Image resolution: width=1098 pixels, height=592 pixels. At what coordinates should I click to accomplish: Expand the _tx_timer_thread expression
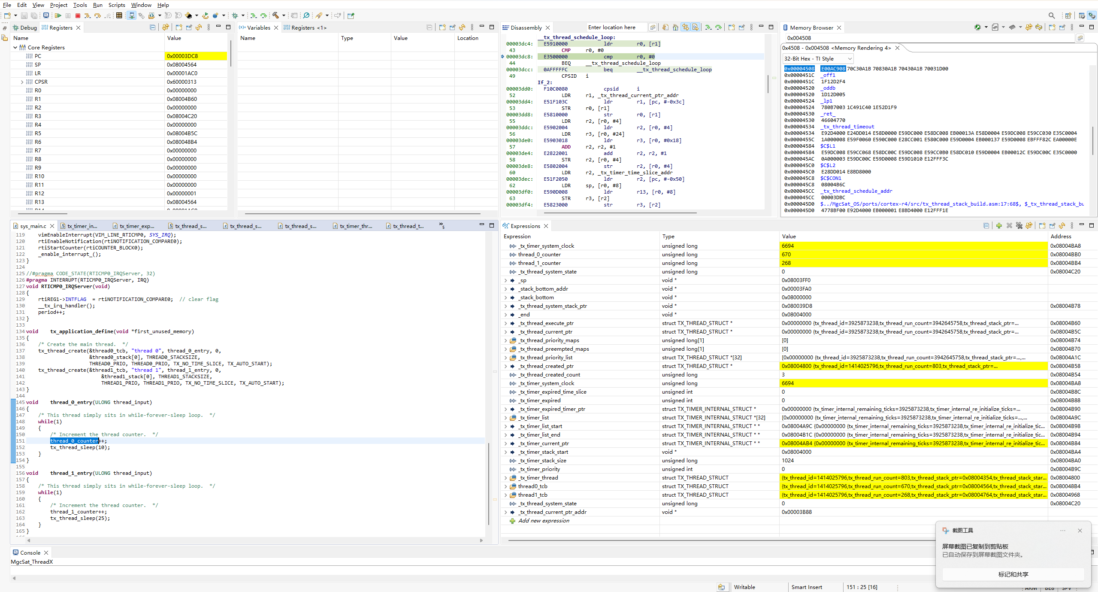click(x=505, y=478)
